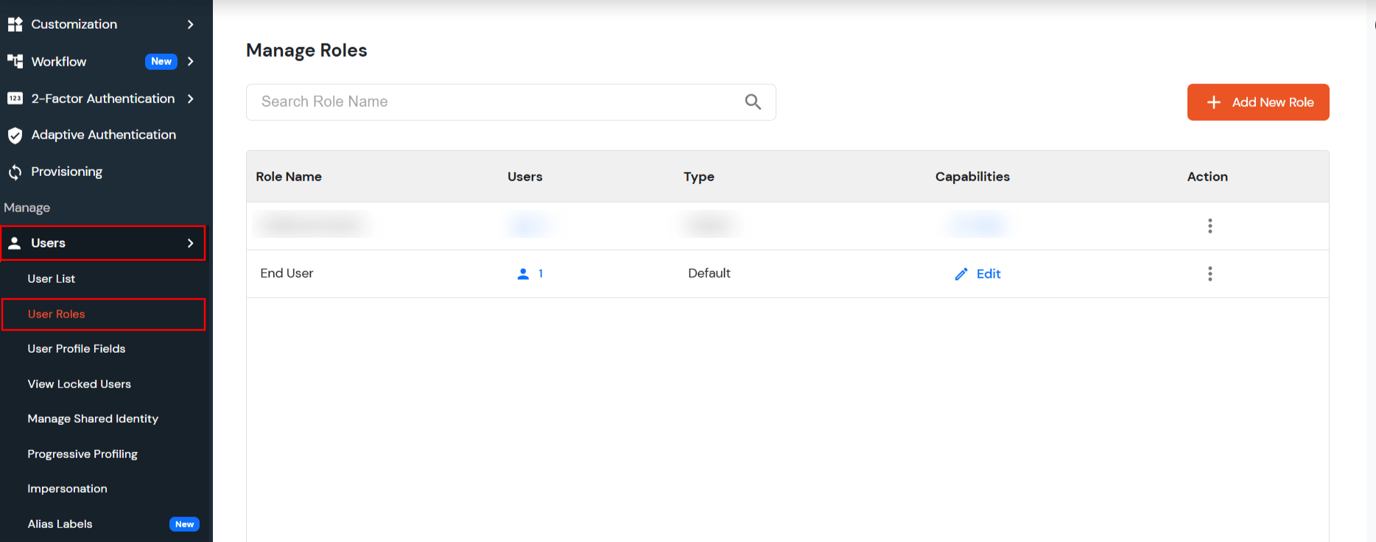Click the search magnifier icon
The image size is (1376, 542).
(752, 102)
